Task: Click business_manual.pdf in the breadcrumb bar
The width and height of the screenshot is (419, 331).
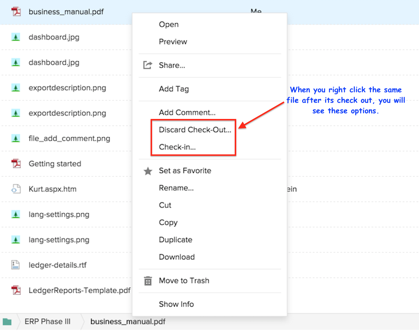Action: 128,322
